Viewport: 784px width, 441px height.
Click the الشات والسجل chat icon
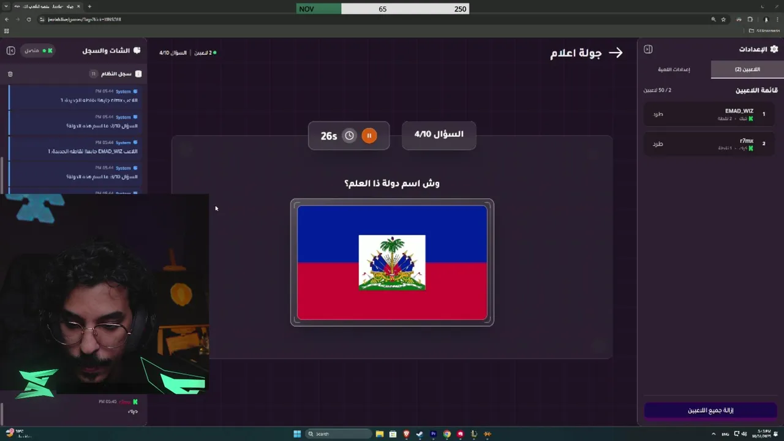pyautogui.click(x=137, y=50)
